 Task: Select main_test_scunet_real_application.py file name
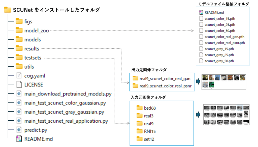pyautogui.click(x=66, y=121)
